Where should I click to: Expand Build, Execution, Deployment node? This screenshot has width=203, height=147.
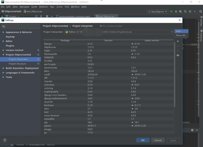pyautogui.click(x=3, y=68)
